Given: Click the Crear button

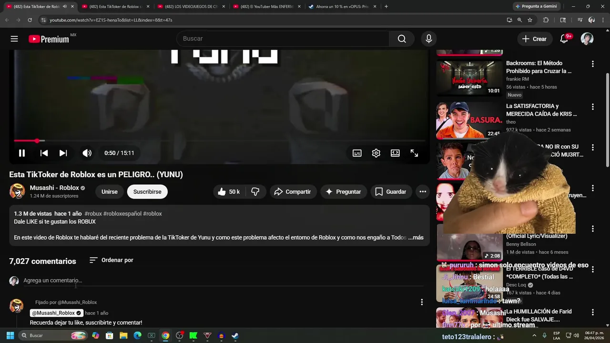Looking at the screenshot, I should [535, 39].
